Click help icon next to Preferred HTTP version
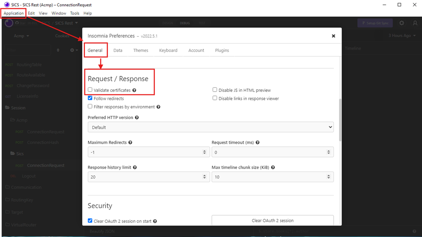This screenshot has height=237, width=422. pos(137,118)
